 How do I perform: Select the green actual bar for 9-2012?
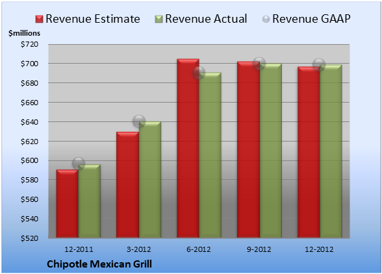coord(271,151)
